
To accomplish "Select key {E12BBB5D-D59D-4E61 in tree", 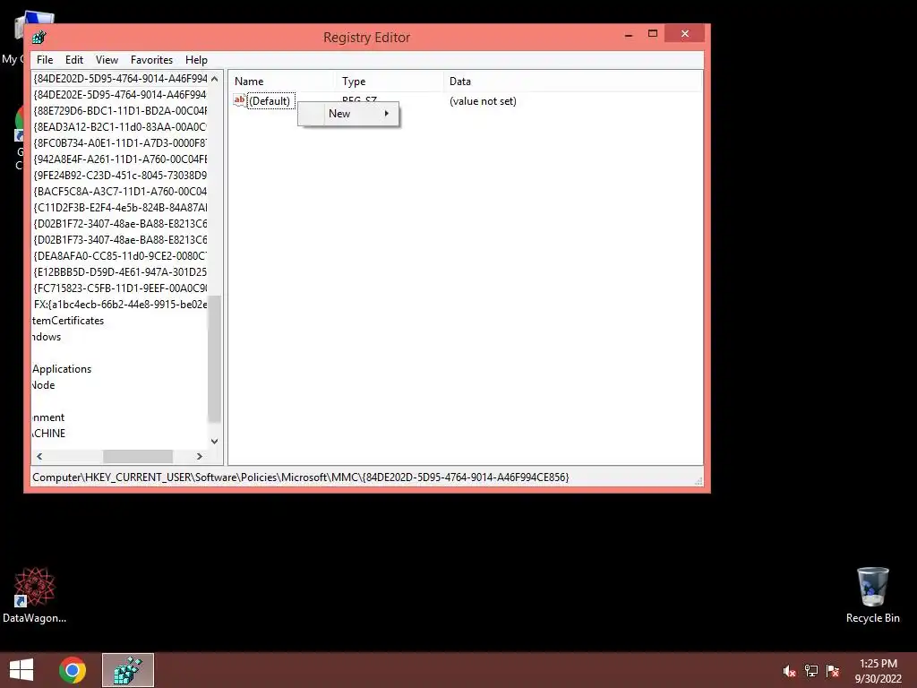I will coord(120,272).
